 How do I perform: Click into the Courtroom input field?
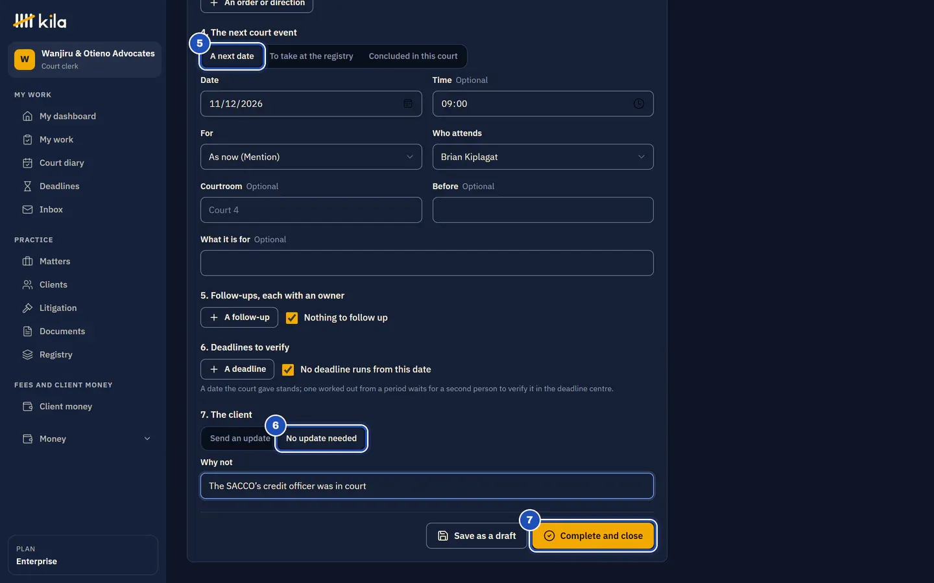(311, 210)
